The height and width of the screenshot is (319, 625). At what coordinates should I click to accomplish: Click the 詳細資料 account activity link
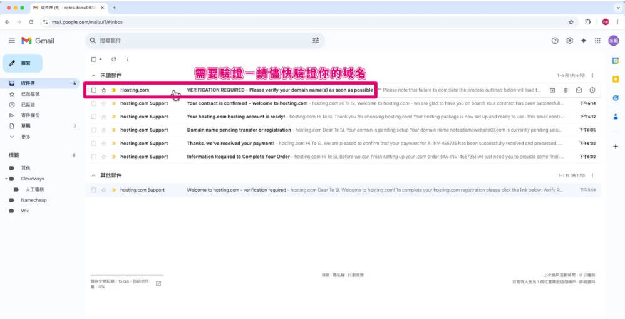587,282
